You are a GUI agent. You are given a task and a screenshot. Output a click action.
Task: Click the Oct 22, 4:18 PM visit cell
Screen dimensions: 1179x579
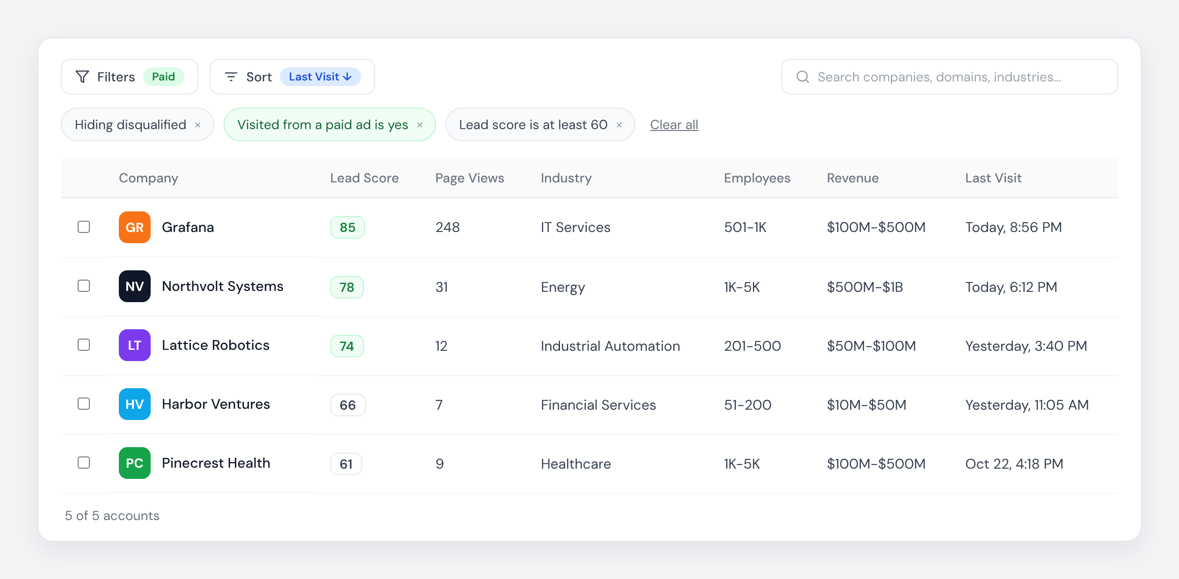[x=1014, y=464]
